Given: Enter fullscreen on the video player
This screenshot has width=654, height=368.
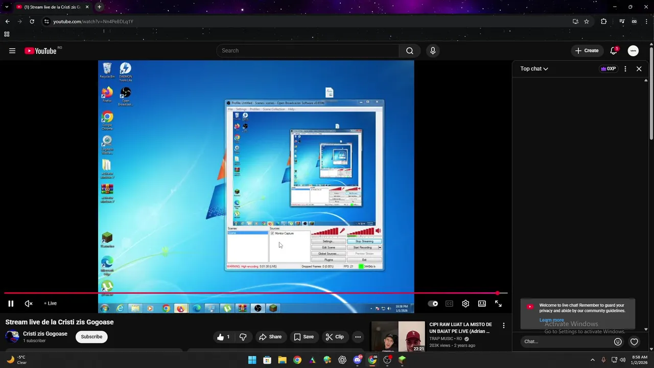Looking at the screenshot, I should pos(498,304).
